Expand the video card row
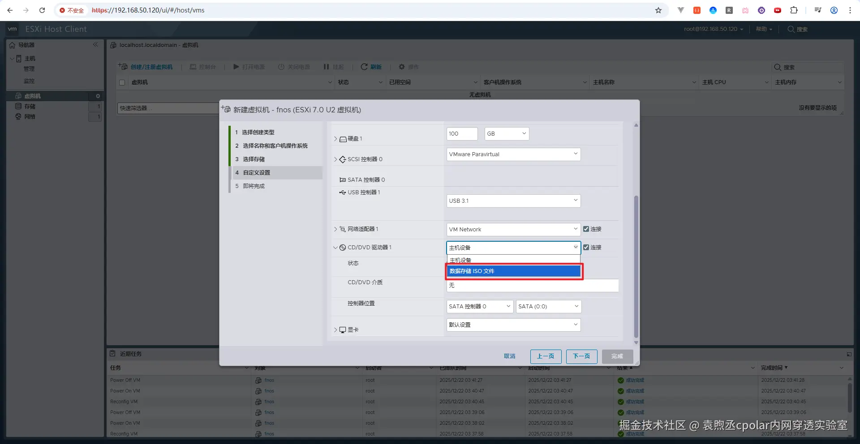860x444 pixels. [x=335, y=330]
